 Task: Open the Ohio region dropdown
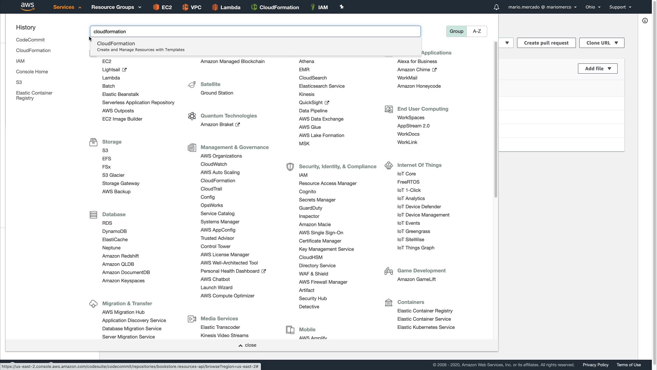coord(593,7)
